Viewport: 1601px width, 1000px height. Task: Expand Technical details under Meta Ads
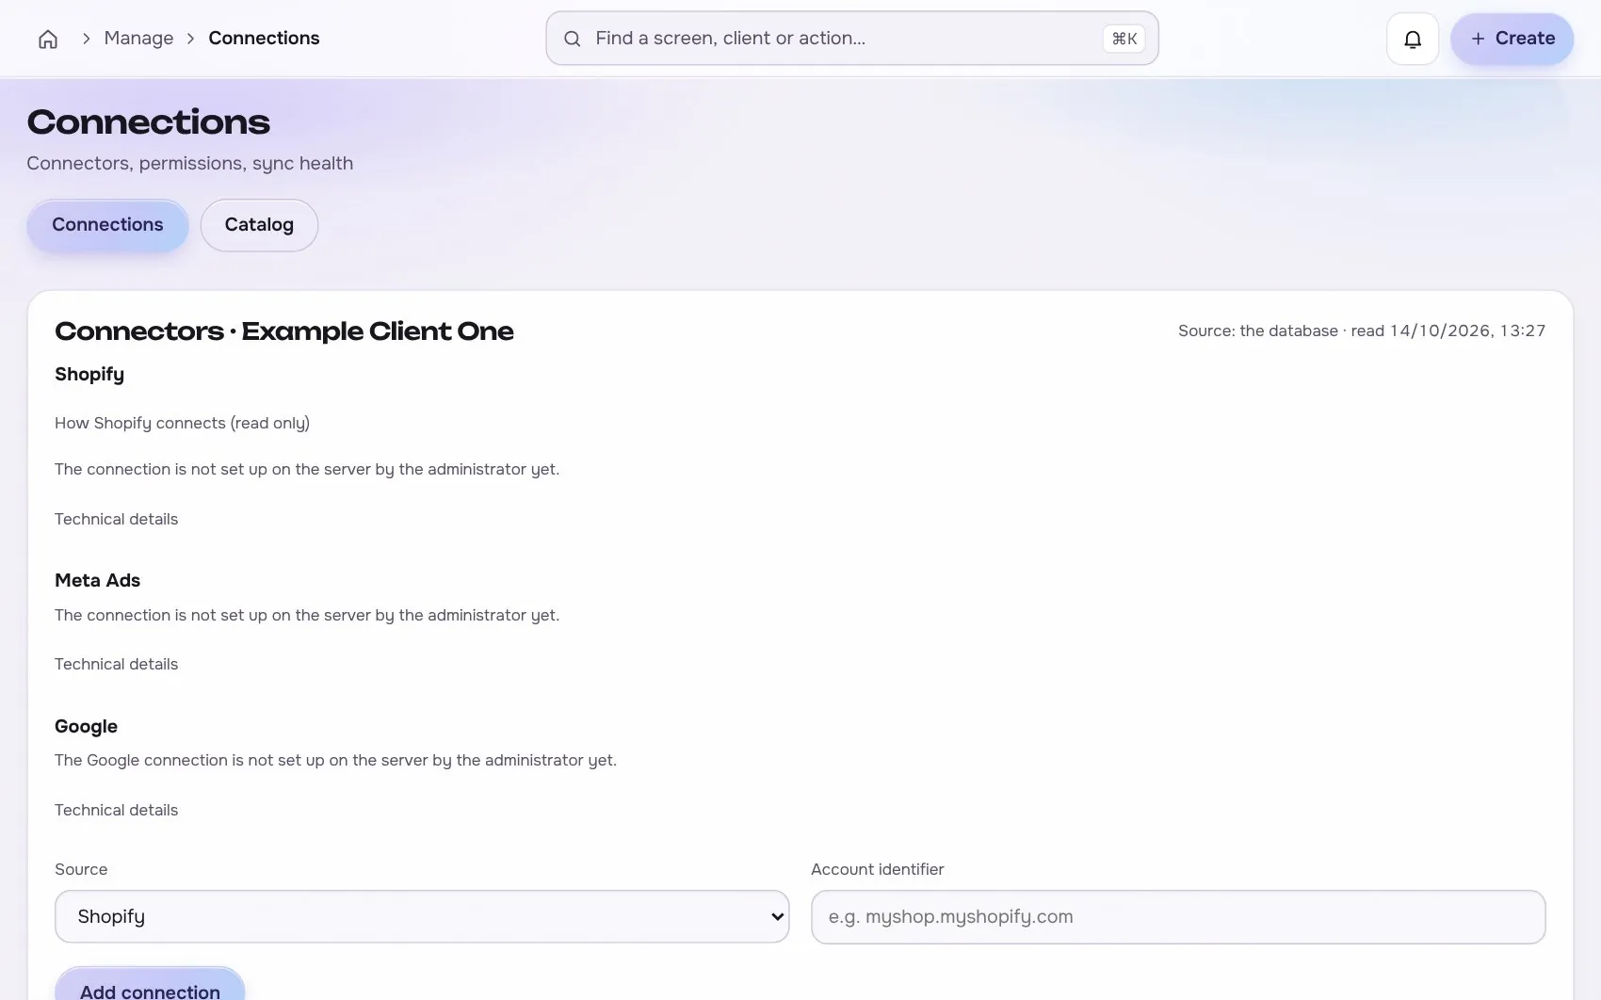coord(117,664)
